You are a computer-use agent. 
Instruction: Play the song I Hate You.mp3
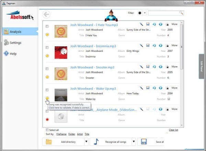[161, 24]
